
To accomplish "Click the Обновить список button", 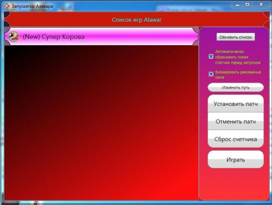I will tap(236, 37).
